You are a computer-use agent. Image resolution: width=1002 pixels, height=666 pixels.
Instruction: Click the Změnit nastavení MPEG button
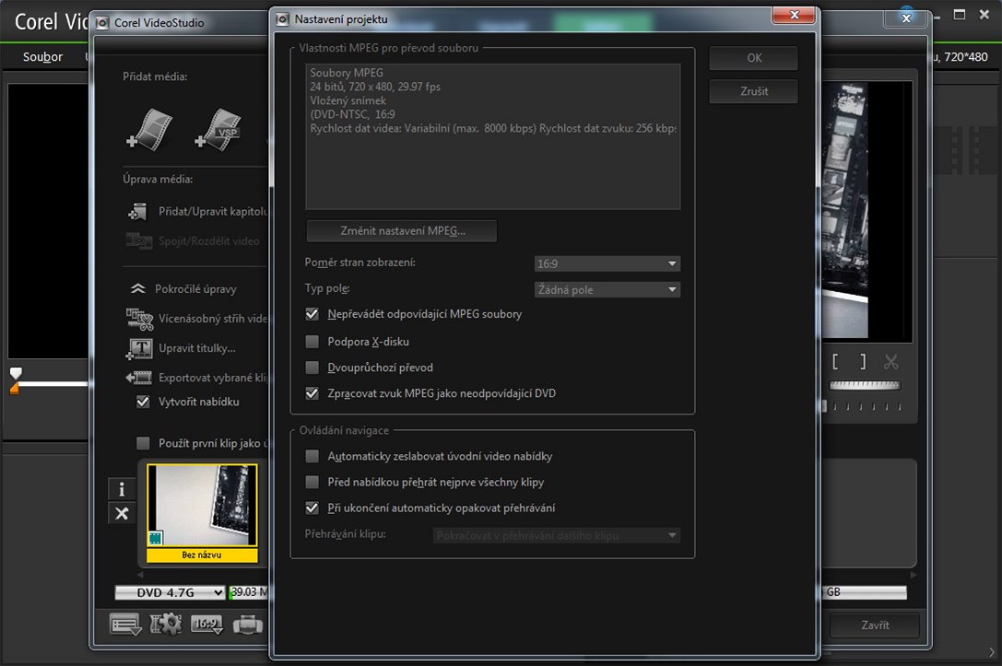[401, 230]
